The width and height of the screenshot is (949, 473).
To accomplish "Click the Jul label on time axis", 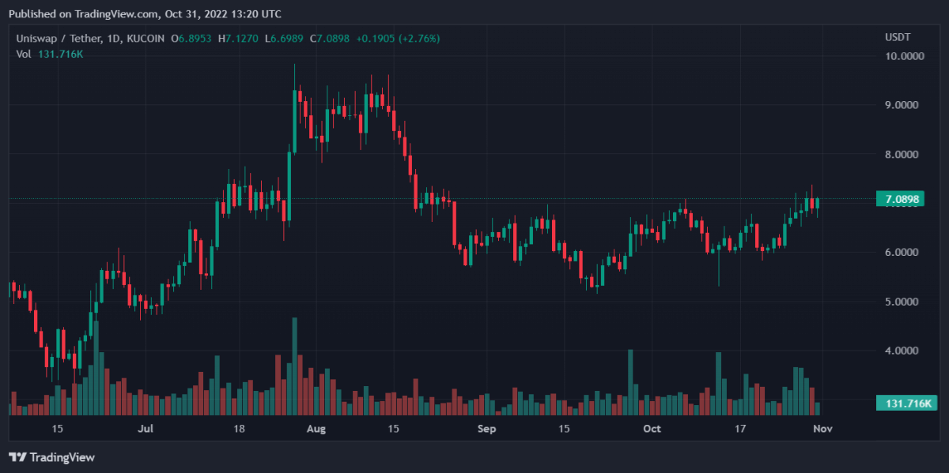I will tap(146, 429).
